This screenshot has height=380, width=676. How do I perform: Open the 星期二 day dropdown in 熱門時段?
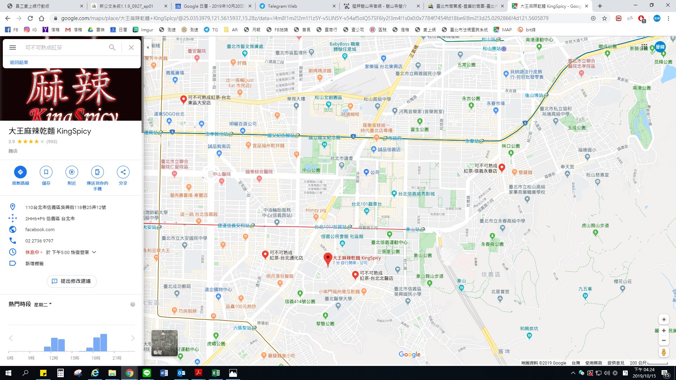43,305
